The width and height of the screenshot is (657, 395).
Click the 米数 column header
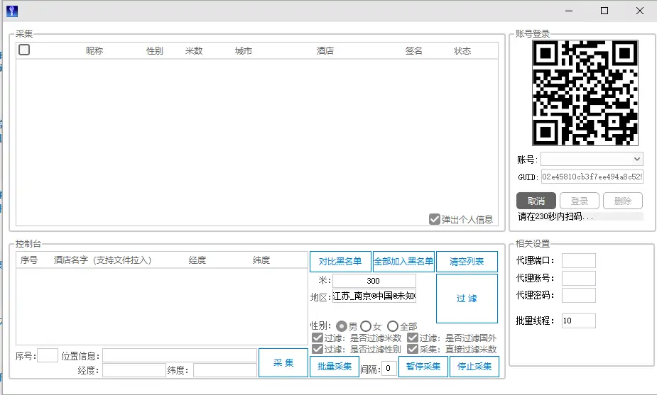pyautogui.click(x=194, y=50)
